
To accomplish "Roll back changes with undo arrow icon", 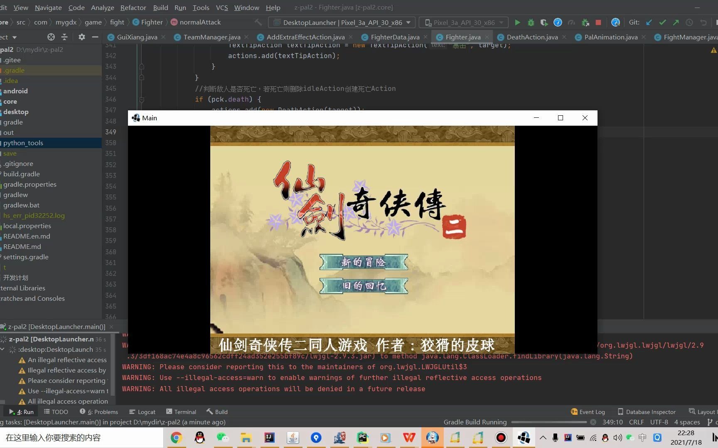I will 703,22.
